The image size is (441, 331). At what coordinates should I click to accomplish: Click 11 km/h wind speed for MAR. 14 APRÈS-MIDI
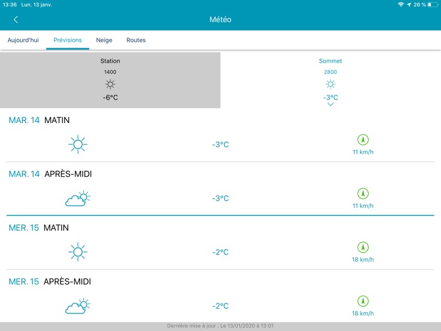[363, 206]
